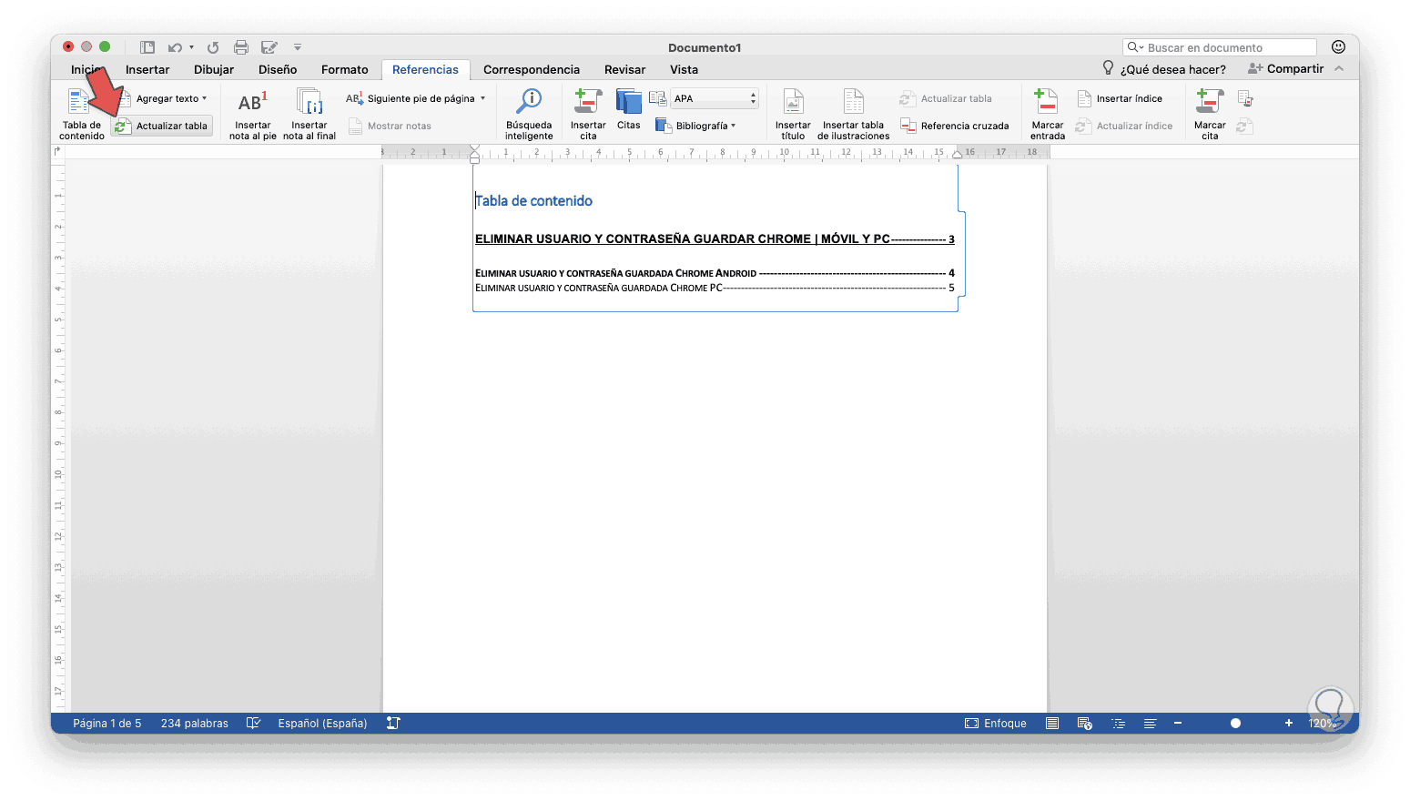Viewport: 1410px width, 801px height.
Task: Click the zoom slider handle
Action: tap(1235, 724)
